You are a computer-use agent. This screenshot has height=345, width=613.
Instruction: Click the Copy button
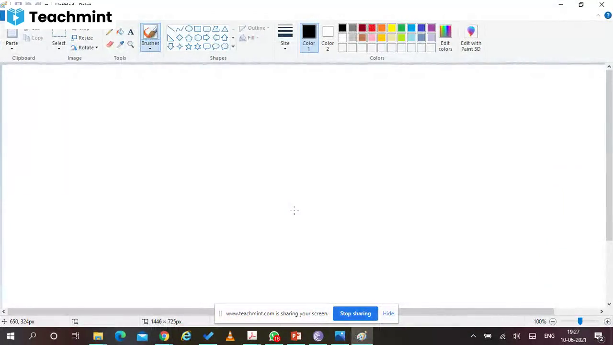pos(34,38)
